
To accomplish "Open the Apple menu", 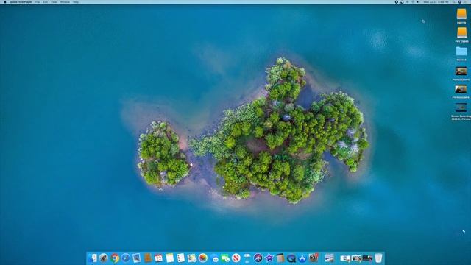I will pyautogui.click(x=5, y=2).
